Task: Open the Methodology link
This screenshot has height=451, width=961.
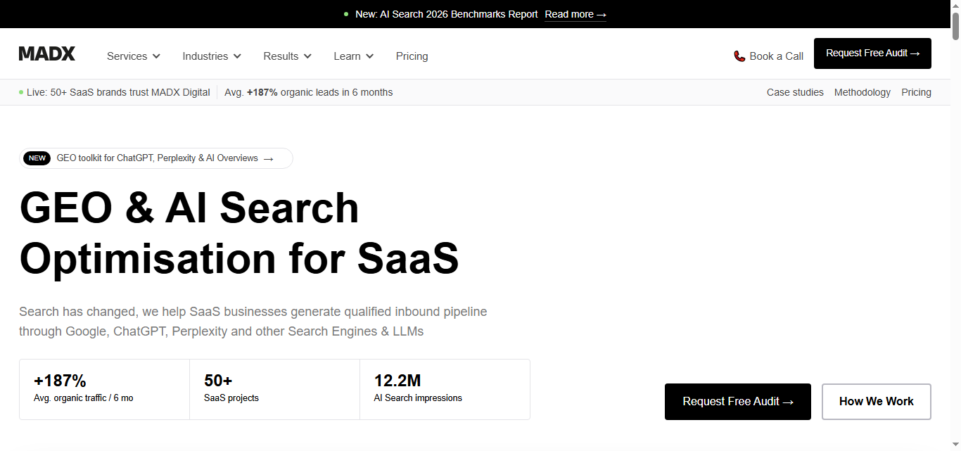Action: tap(863, 92)
